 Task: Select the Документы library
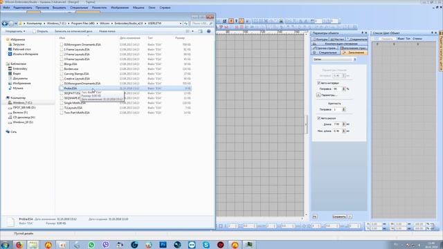(20, 78)
